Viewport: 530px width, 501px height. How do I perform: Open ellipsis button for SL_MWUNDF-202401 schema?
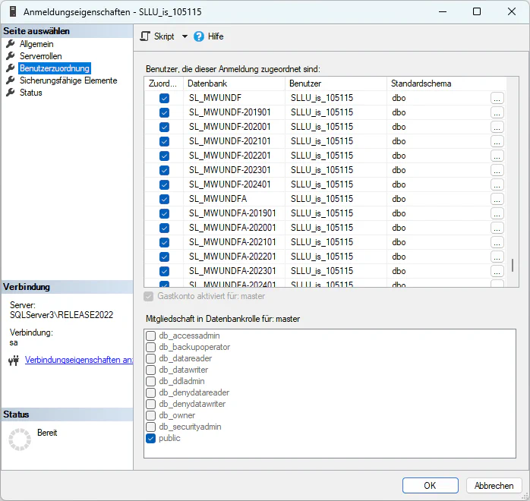tap(497, 184)
